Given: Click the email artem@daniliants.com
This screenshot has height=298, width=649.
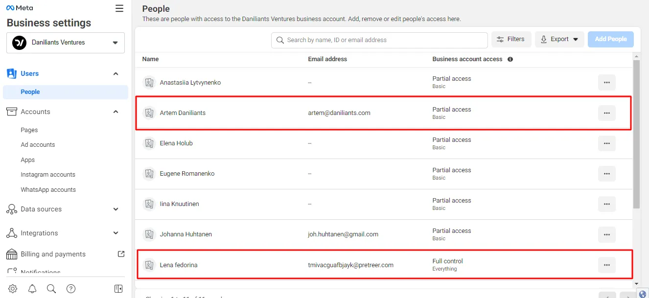Looking at the screenshot, I should click(x=339, y=113).
